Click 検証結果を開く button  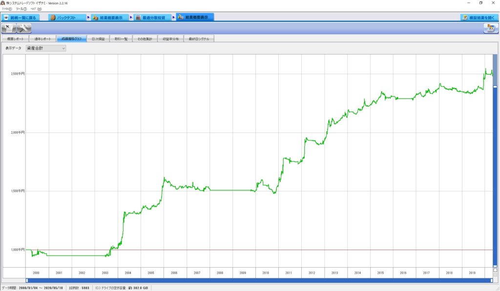(480, 18)
